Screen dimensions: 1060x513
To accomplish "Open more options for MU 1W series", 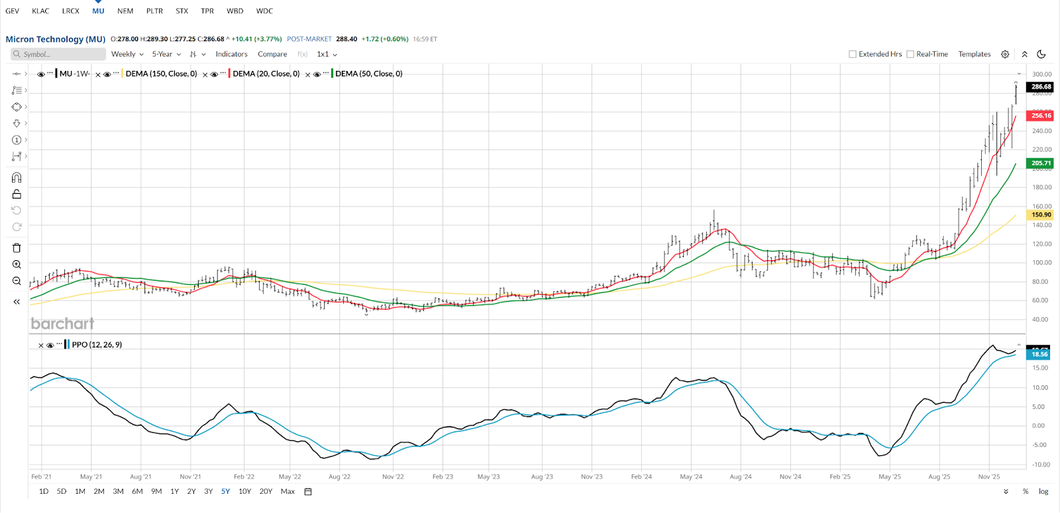I will coord(50,73).
